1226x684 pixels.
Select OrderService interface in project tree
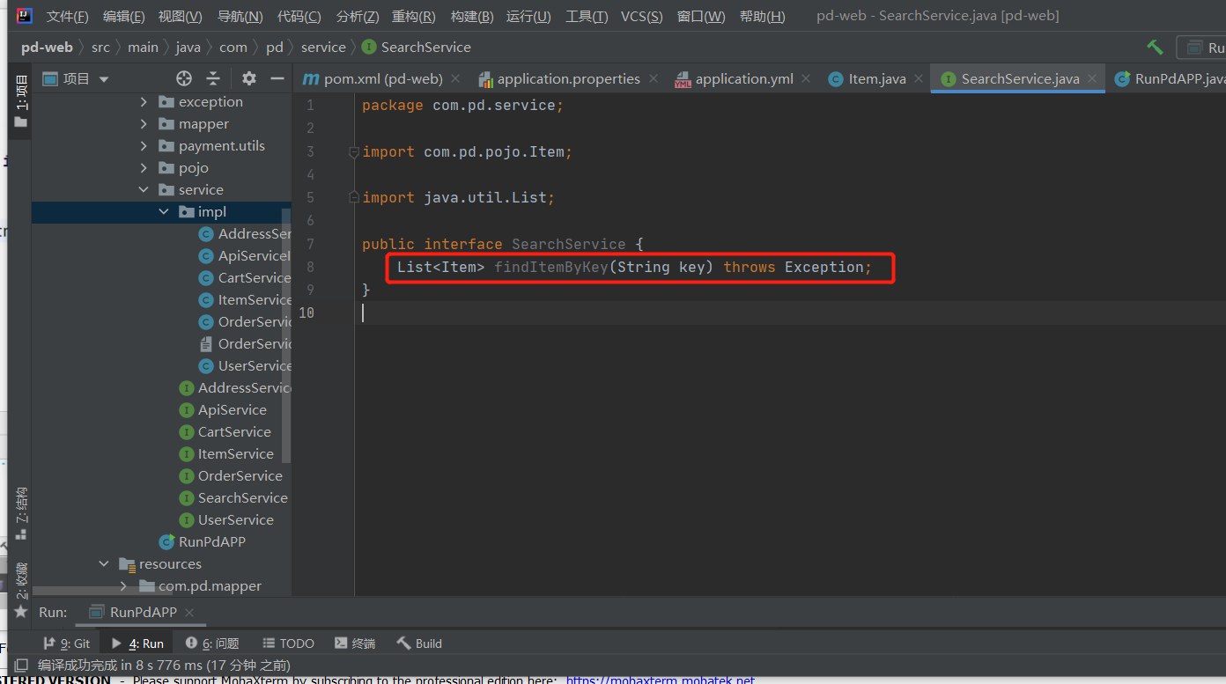click(231, 476)
